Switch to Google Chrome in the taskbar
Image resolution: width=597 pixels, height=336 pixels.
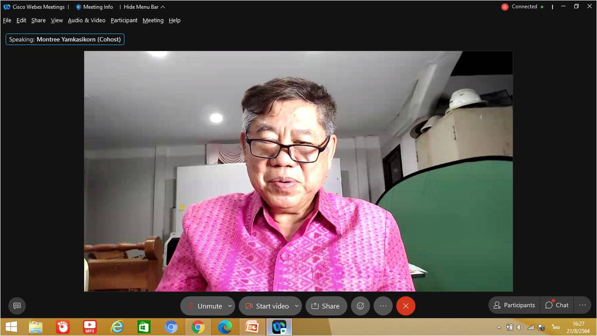[198, 327]
